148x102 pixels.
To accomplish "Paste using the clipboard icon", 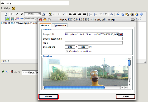I will [127, 14].
